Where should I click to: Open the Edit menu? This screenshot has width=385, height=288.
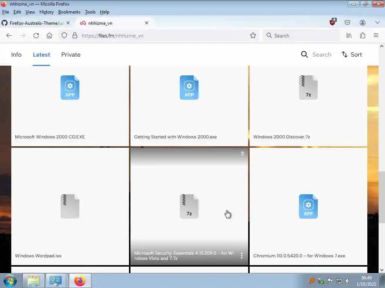point(17,12)
